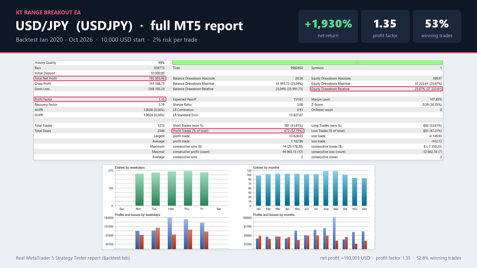477x268 pixels.
Task: Select Recovery Factor value 5.19
Action: click(161, 104)
